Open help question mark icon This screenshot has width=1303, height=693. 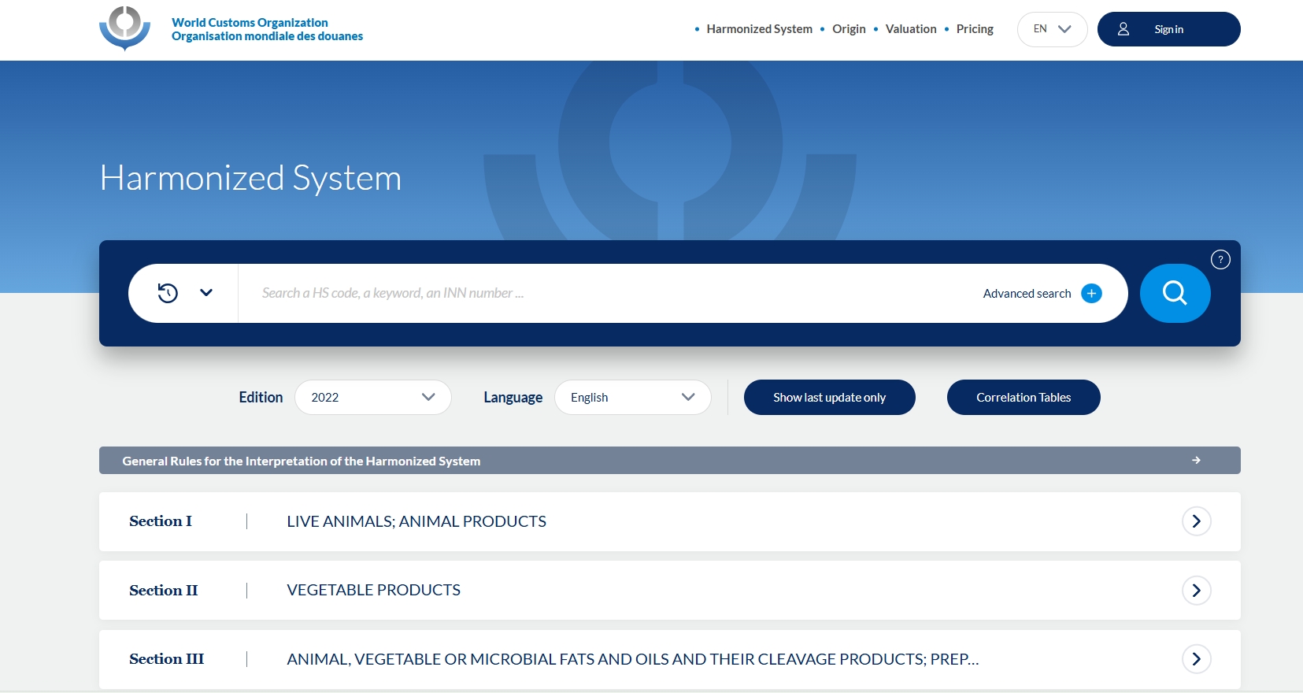coord(1220,259)
